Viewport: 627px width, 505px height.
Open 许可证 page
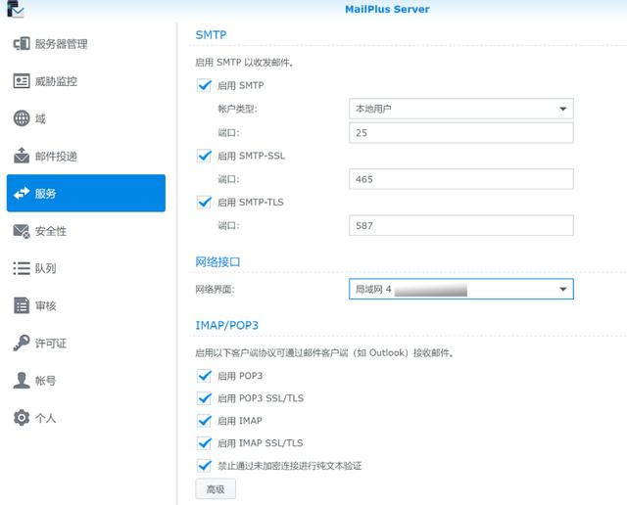(x=86, y=343)
